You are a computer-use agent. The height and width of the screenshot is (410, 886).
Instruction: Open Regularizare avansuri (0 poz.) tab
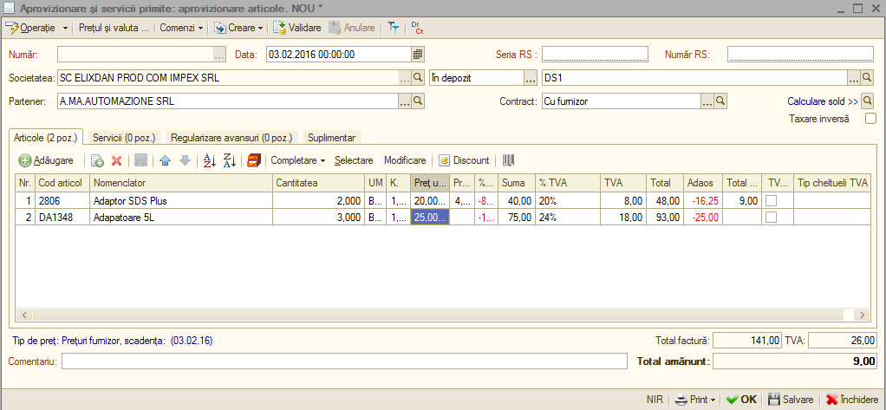tap(231, 137)
